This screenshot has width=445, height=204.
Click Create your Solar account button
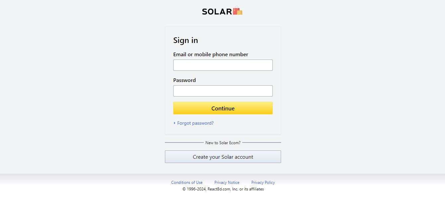click(x=223, y=157)
